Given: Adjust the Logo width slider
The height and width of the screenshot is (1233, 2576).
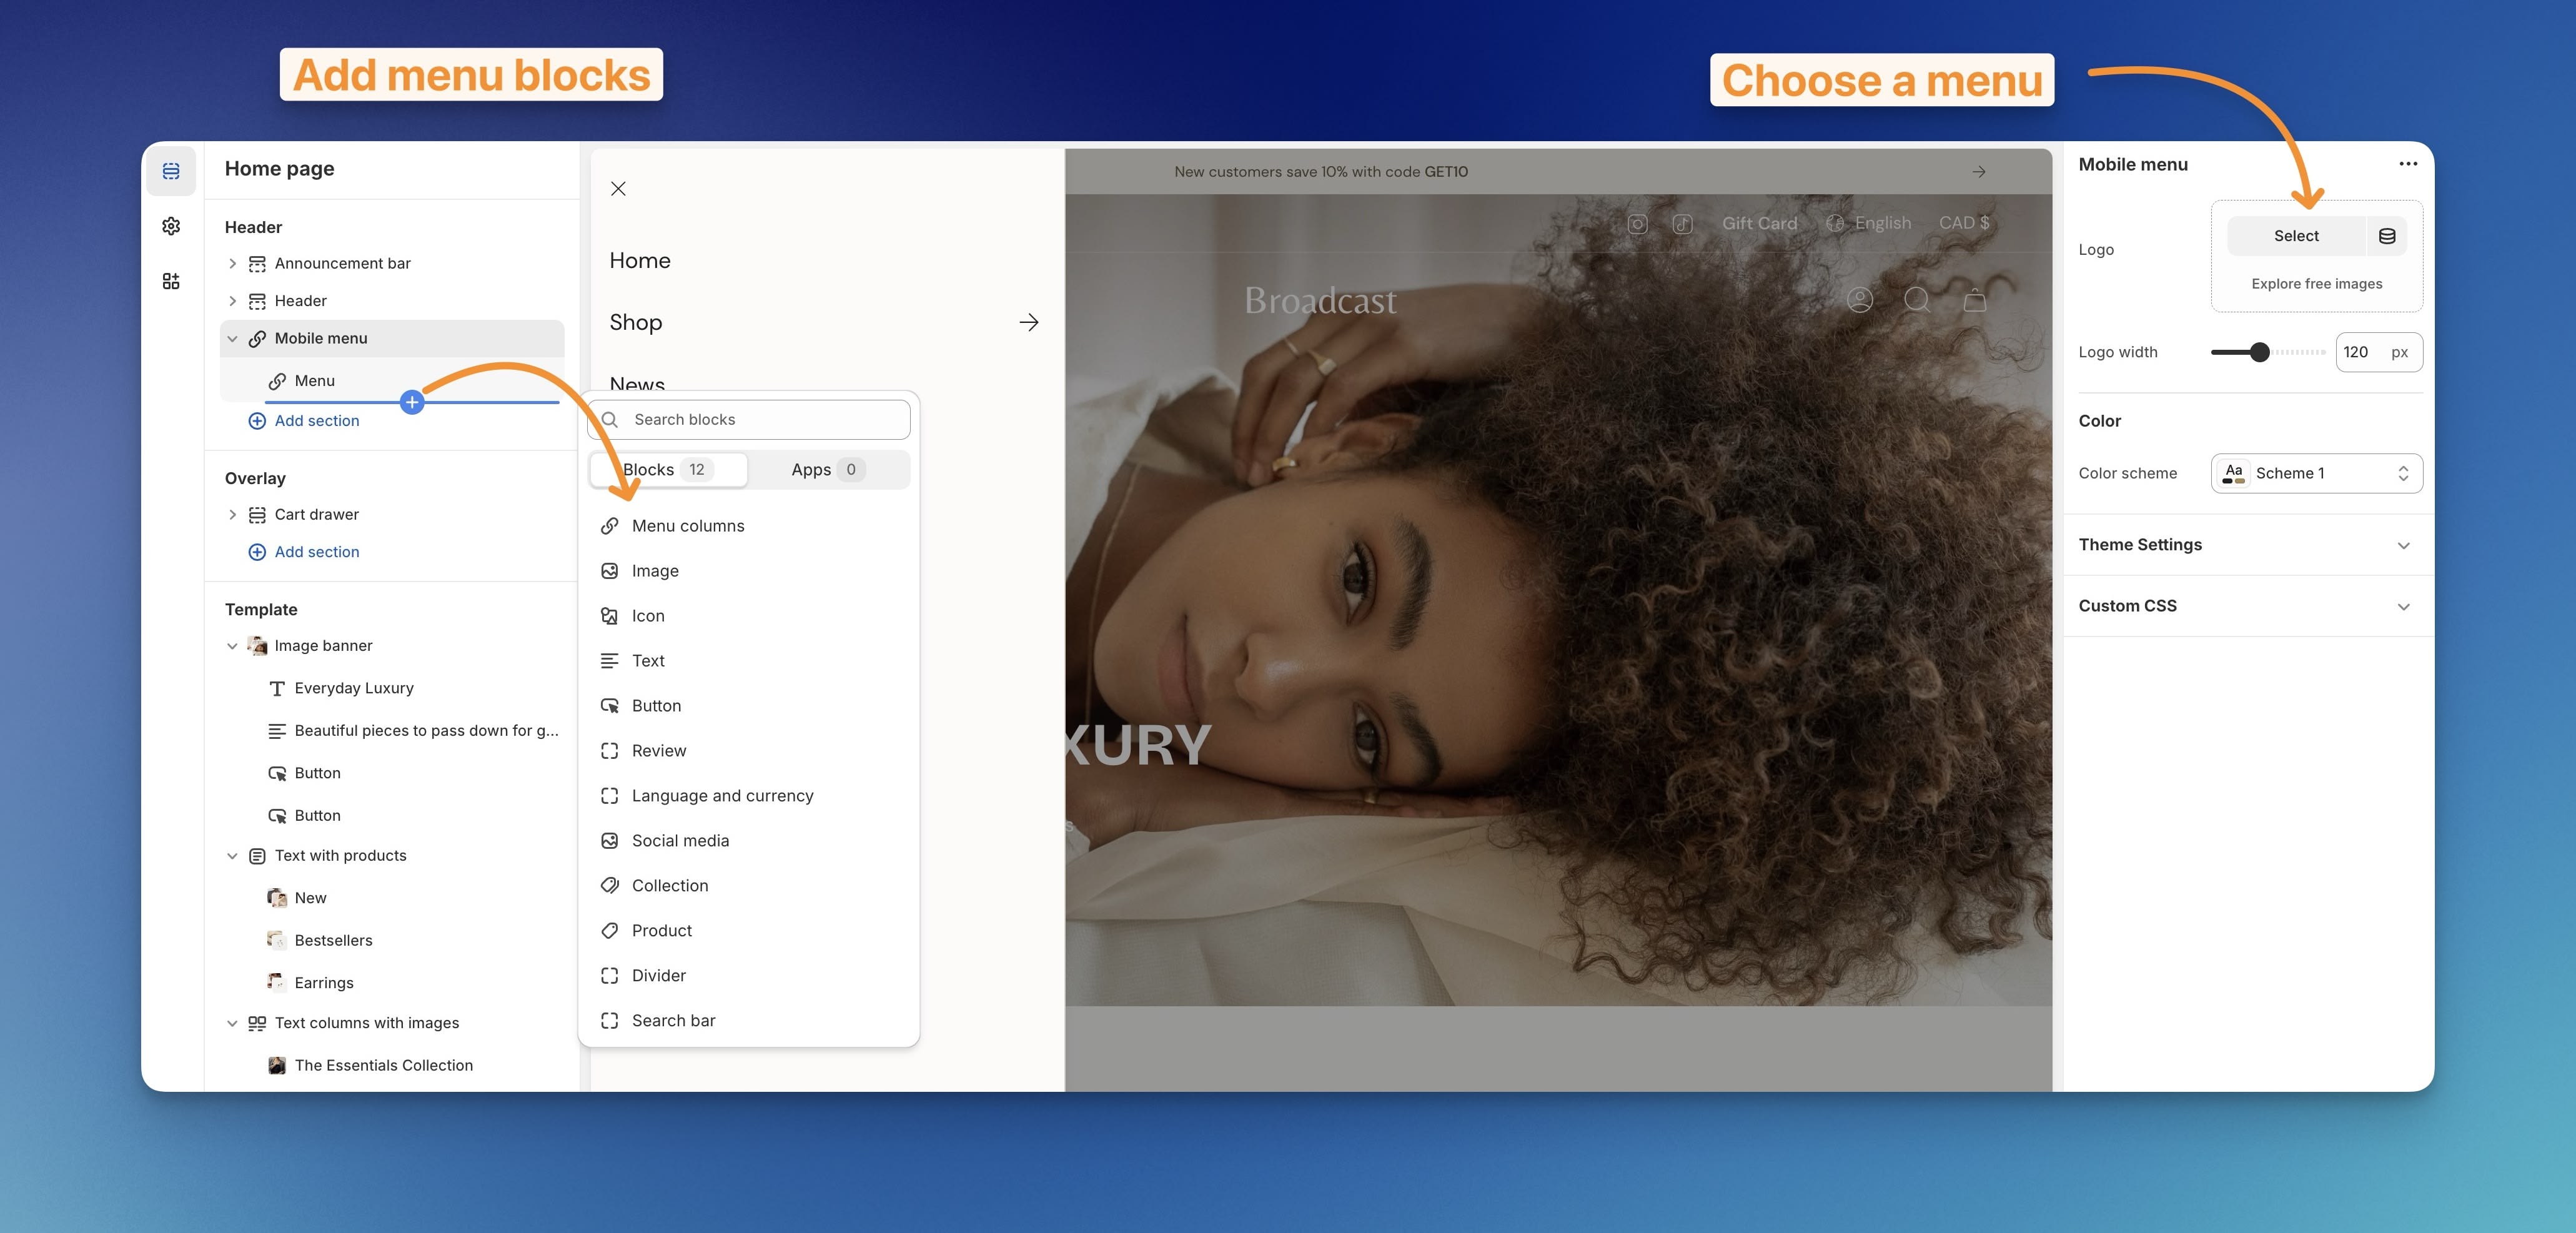Looking at the screenshot, I should pyautogui.click(x=2259, y=352).
